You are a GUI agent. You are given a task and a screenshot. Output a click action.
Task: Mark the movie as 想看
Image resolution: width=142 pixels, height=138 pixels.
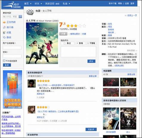80,43
